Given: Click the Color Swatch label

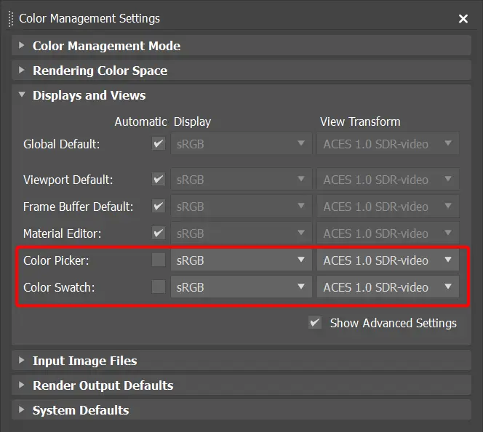Looking at the screenshot, I should [x=59, y=287].
